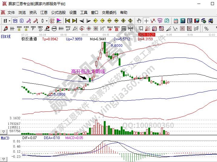Open the 公式选股 menu
217x162 pixels.
58,13
